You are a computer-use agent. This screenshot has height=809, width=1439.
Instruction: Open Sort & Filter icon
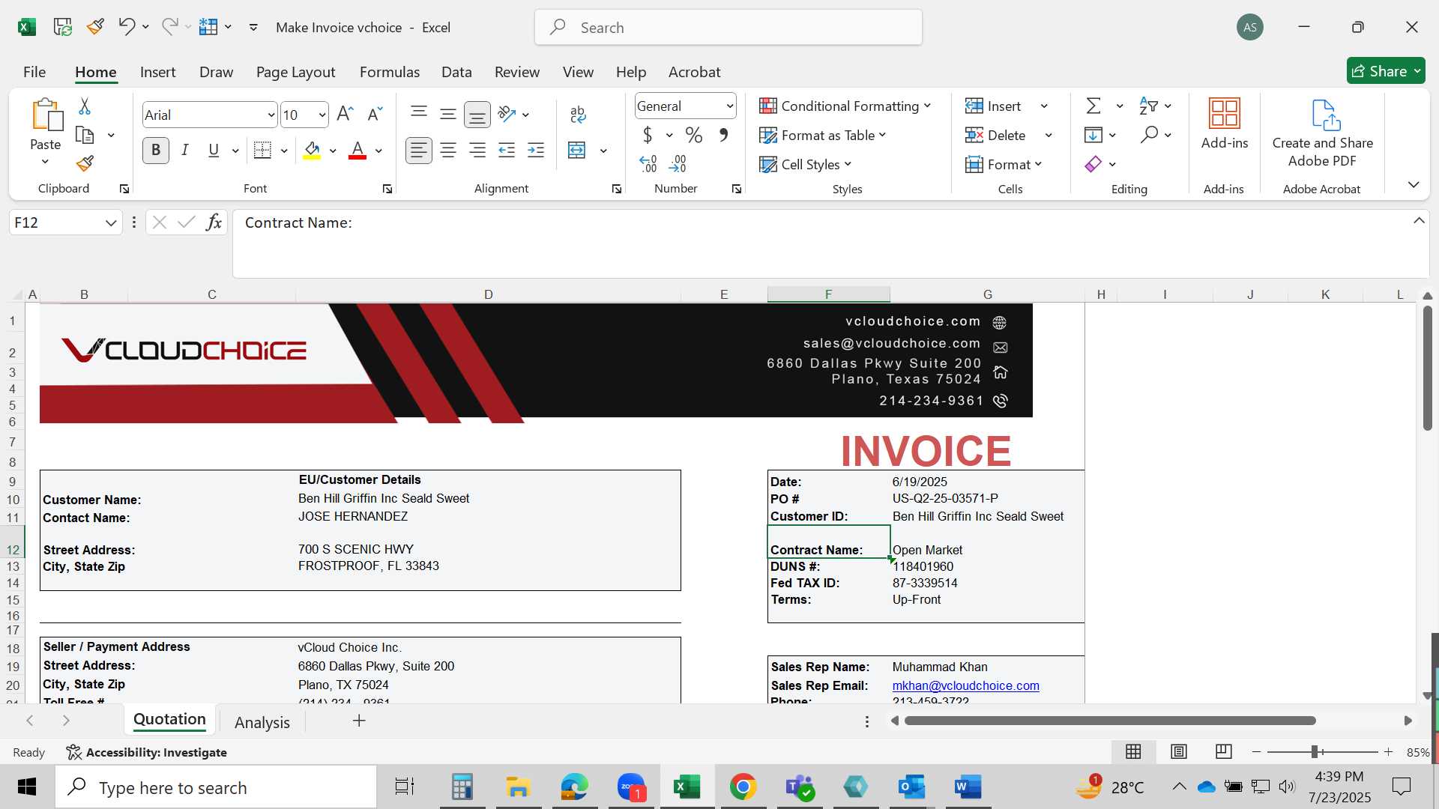click(1148, 106)
